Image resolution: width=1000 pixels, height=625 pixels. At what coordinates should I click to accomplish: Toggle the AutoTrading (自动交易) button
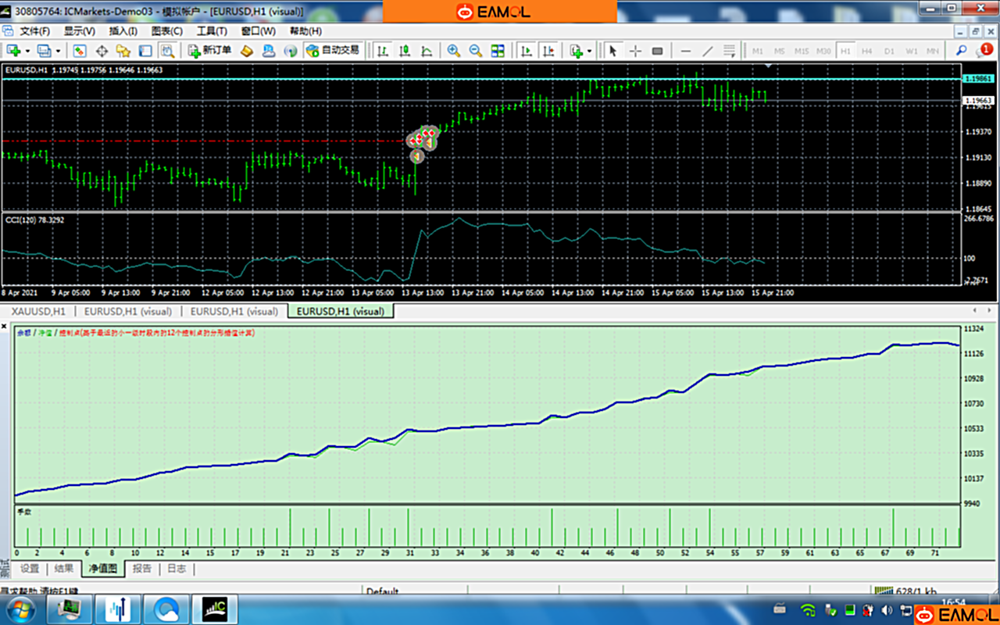point(333,51)
